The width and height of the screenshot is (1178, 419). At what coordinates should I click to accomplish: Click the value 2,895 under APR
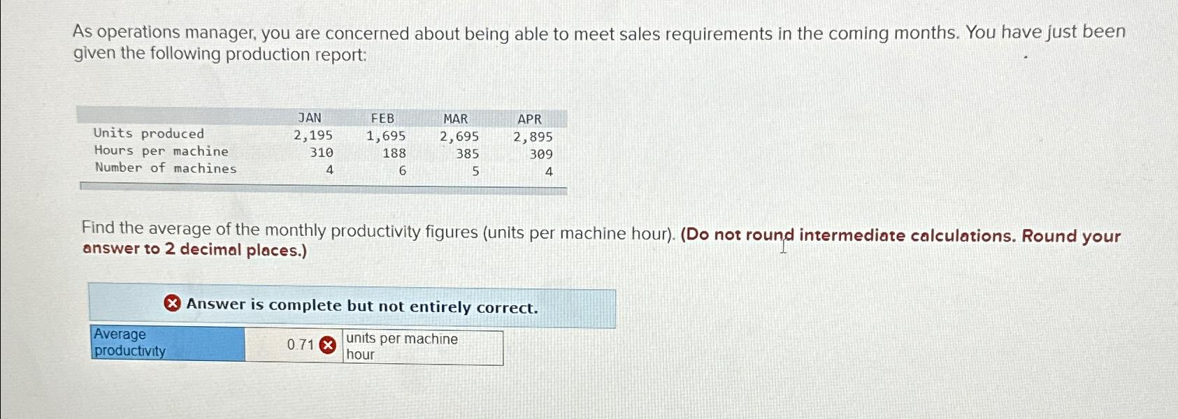pyautogui.click(x=533, y=134)
